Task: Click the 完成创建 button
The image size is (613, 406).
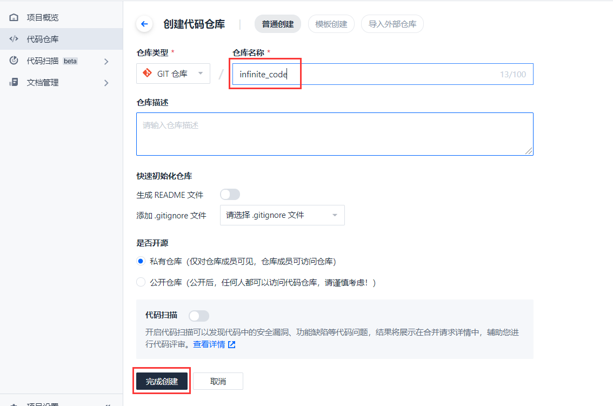Action: coord(162,381)
